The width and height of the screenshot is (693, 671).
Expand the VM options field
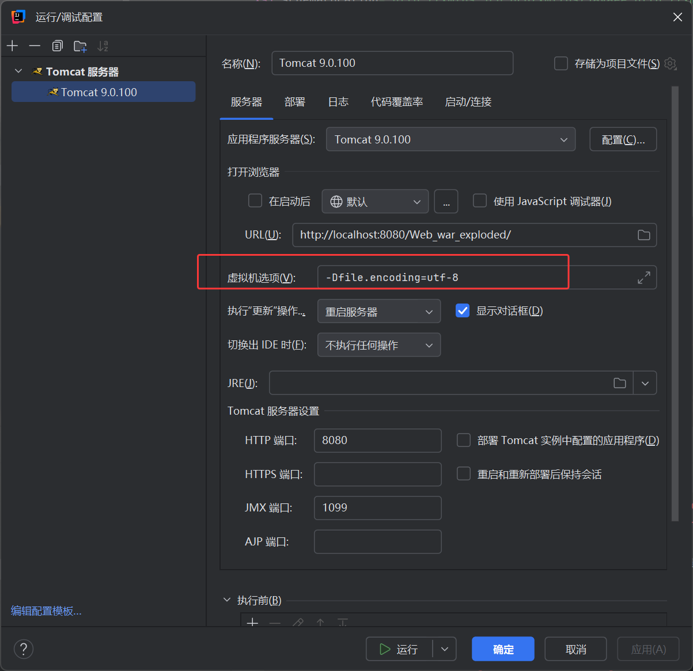point(643,278)
